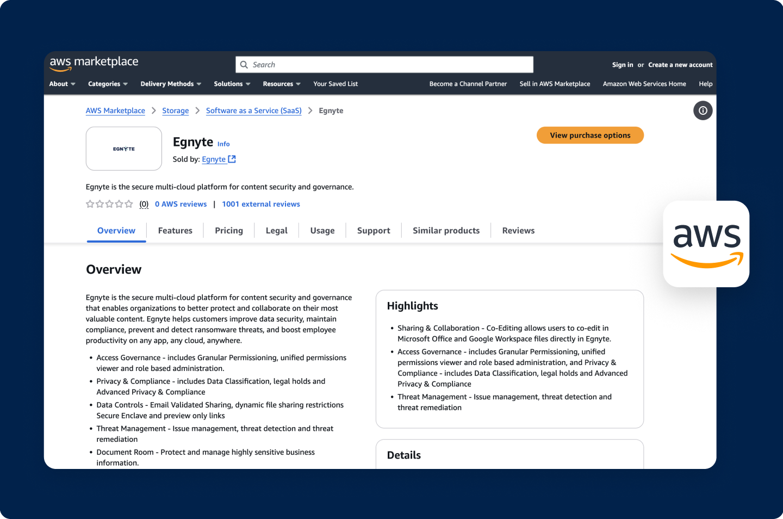This screenshot has width=783, height=519.
Task: Switch to the Pricing tab
Action: point(228,230)
